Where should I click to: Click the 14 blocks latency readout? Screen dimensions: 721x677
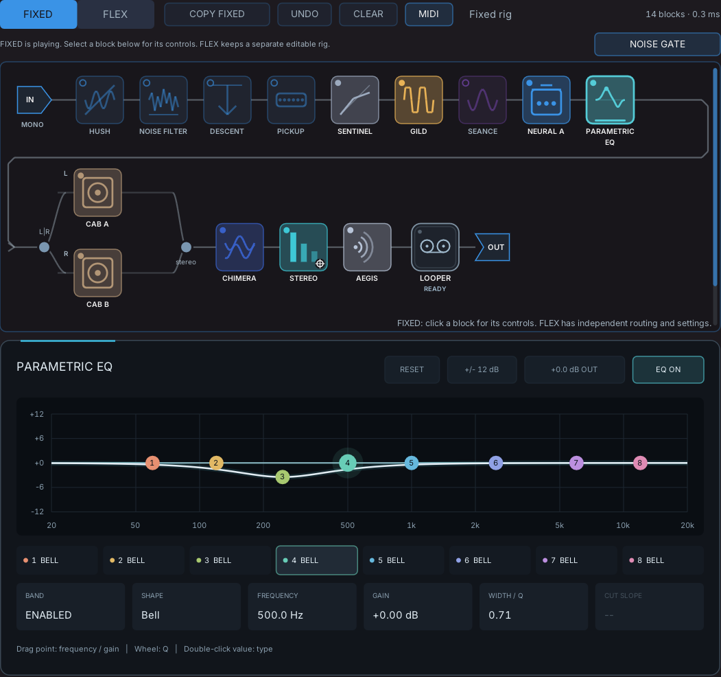(683, 14)
